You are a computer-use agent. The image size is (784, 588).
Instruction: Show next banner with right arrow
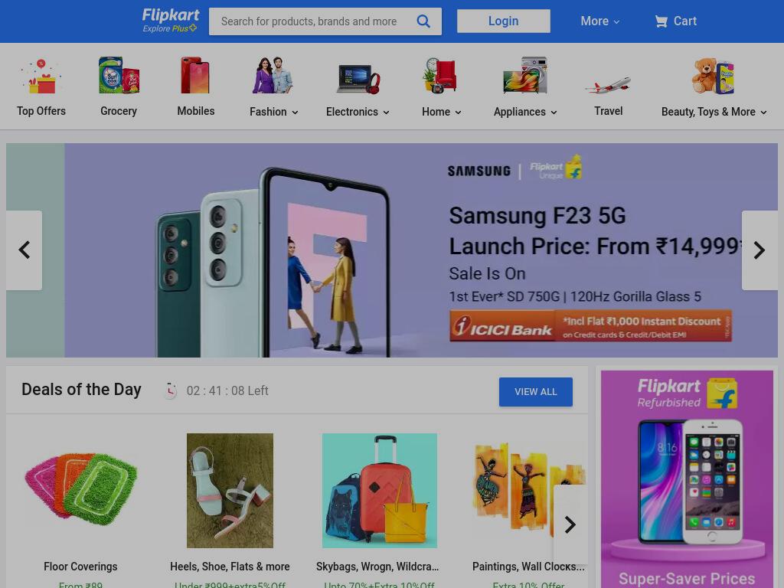click(x=759, y=250)
